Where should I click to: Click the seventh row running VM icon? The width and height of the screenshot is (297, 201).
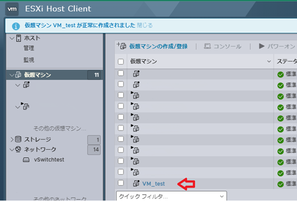click(135, 139)
